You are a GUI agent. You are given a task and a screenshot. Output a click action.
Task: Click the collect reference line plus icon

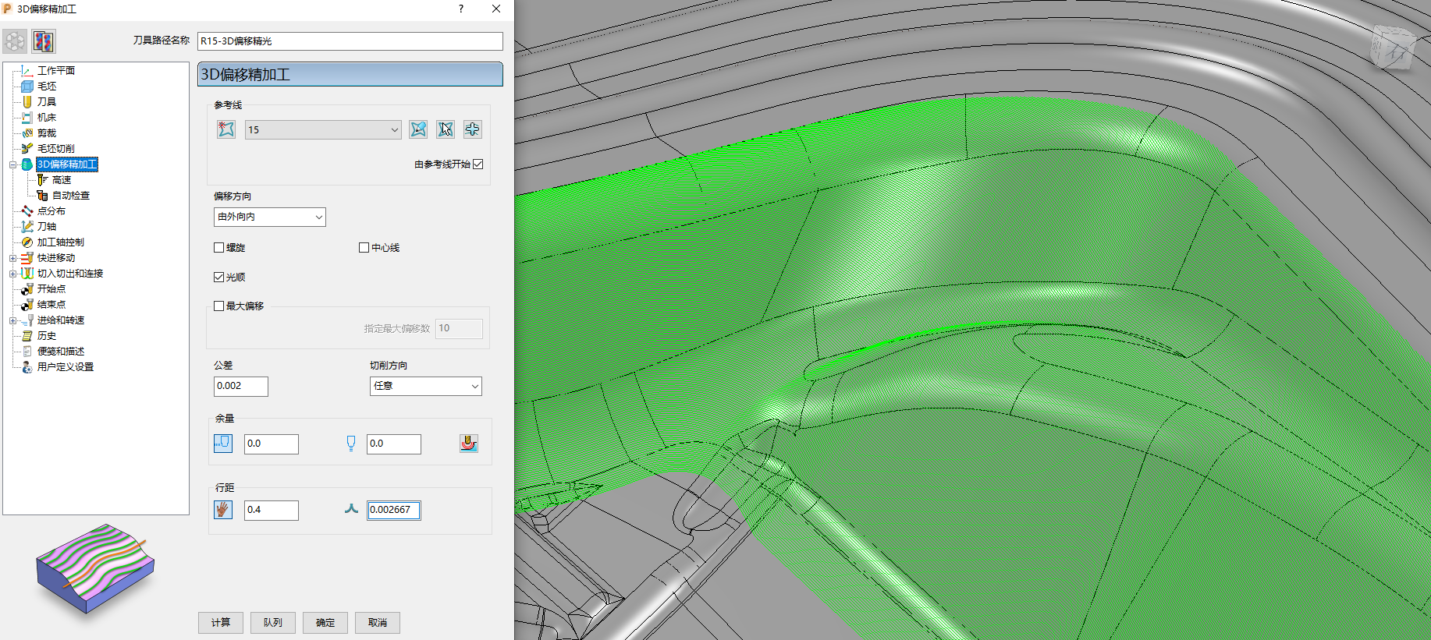[472, 129]
